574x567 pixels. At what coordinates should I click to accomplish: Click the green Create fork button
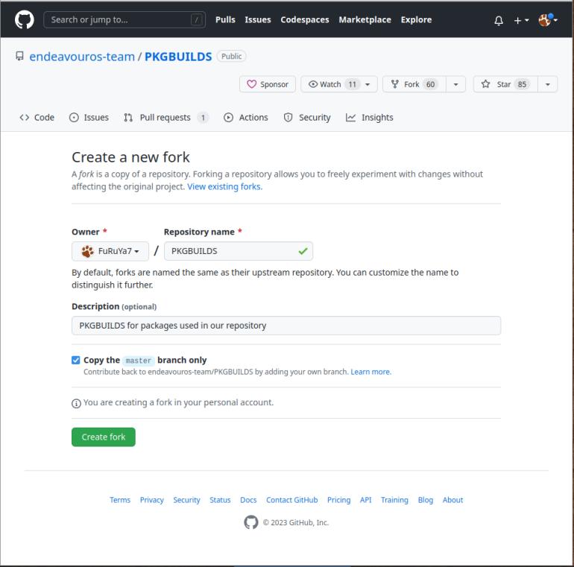coord(103,437)
